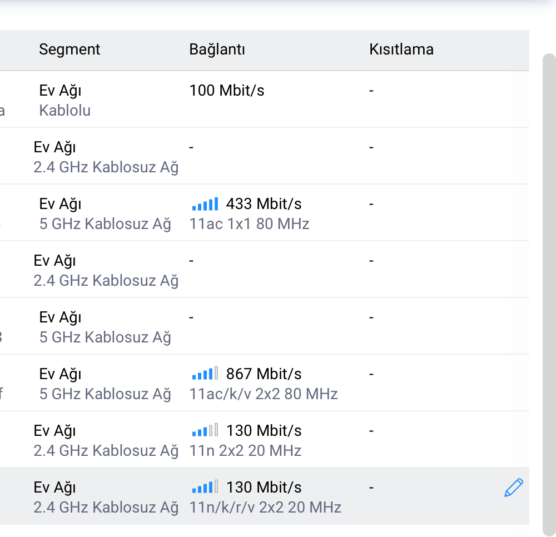Sort by the Segment column header
This screenshot has width=556, height=537.
point(69,49)
